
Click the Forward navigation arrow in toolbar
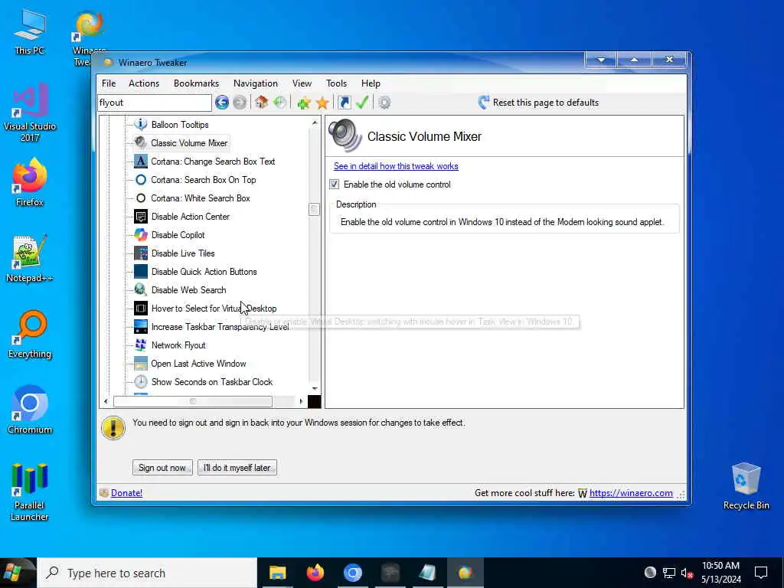pyautogui.click(x=240, y=103)
